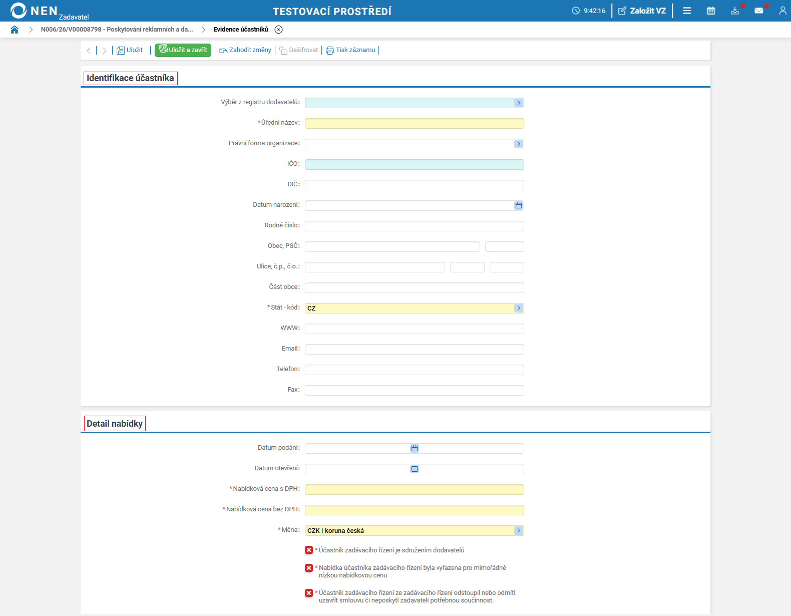The width and height of the screenshot is (791, 616).
Task: Click Zahodit změny to discard changes
Action: pos(245,50)
